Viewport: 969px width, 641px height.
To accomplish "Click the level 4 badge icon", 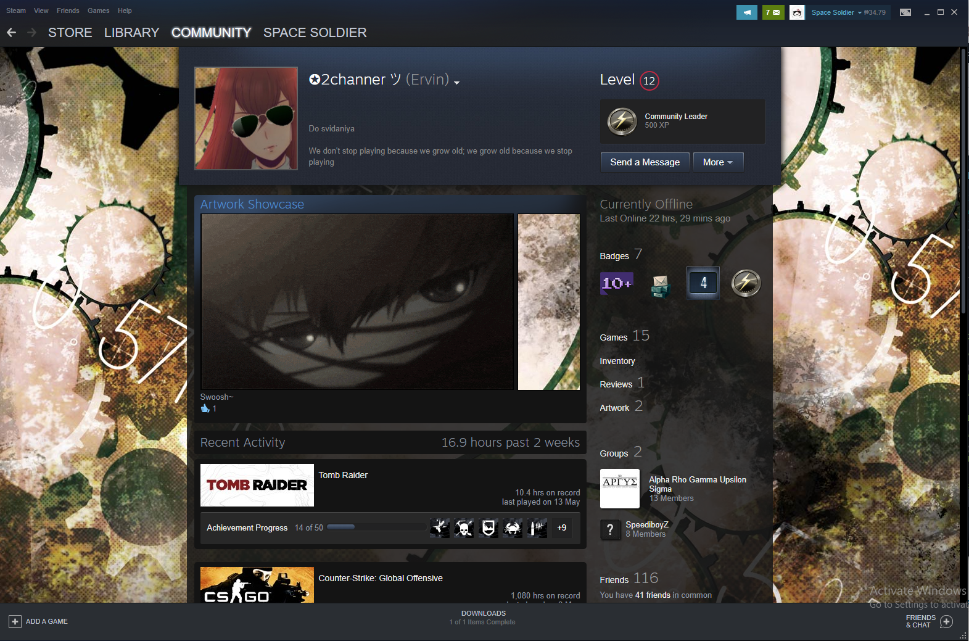I will (703, 283).
